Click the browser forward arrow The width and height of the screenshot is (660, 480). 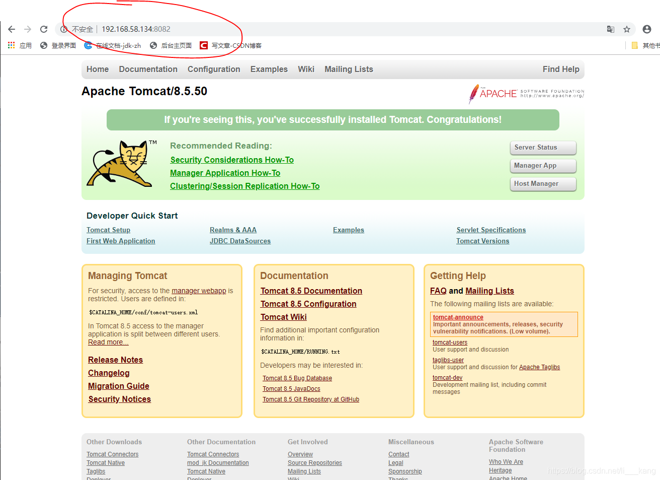click(28, 29)
